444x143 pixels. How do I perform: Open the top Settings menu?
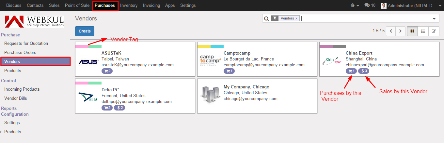point(188,6)
